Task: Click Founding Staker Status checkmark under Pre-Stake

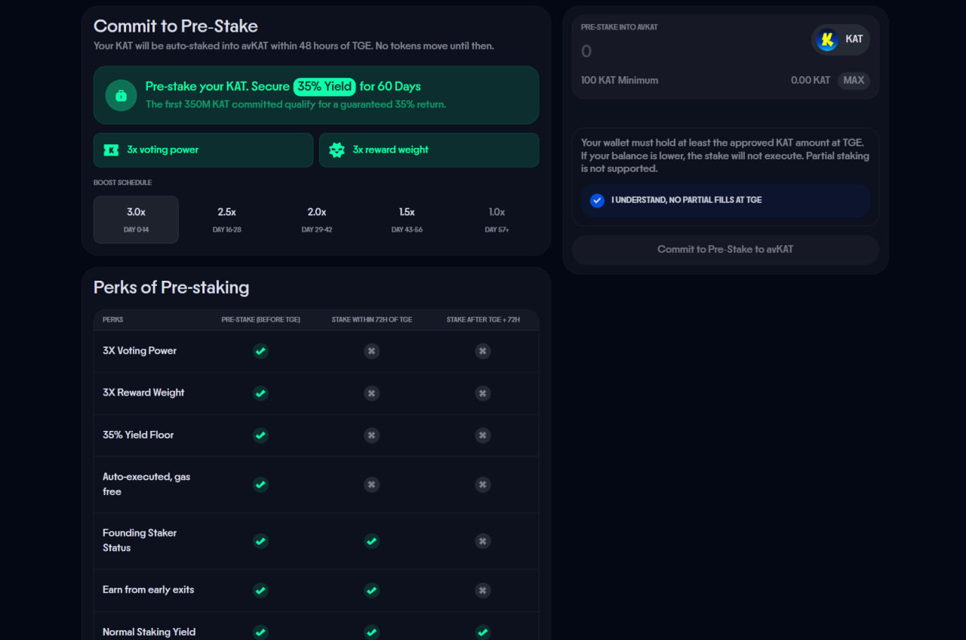Action: click(x=260, y=541)
